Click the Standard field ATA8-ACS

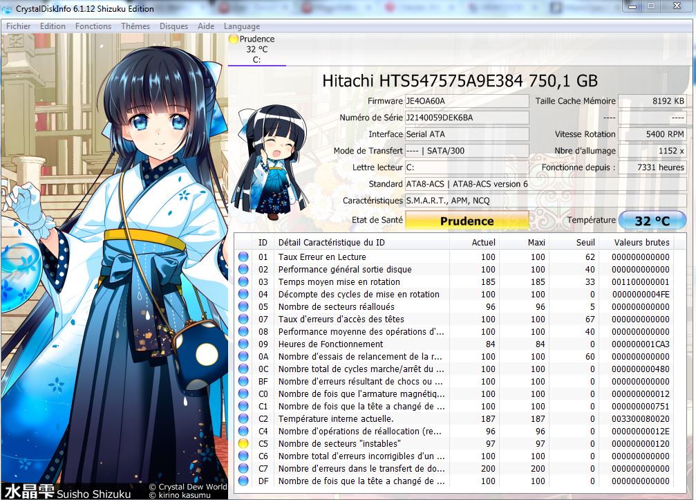coord(545,184)
